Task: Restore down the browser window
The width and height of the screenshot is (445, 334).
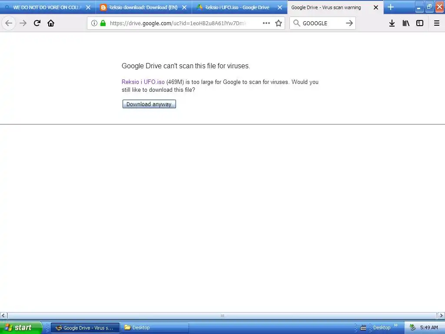Action: pos(429,7)
